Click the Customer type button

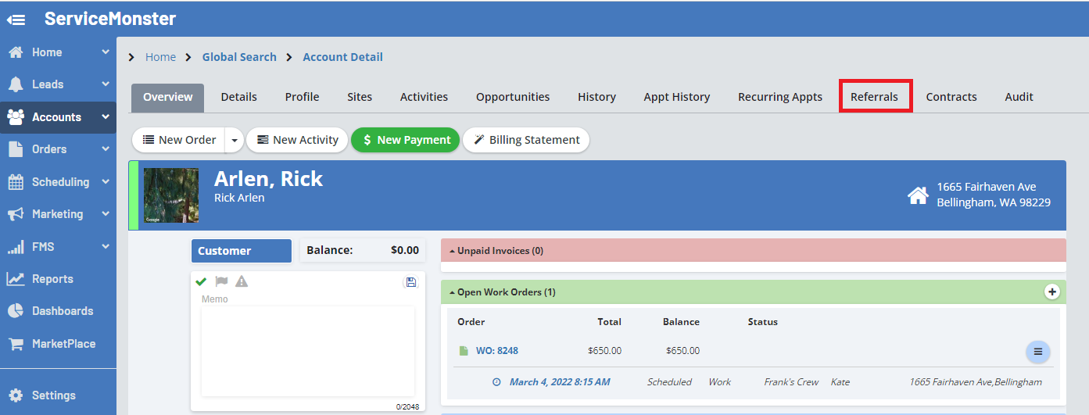coord(242,251)
